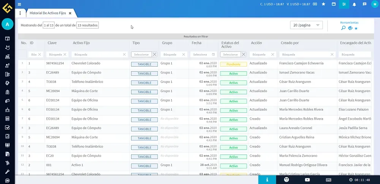380x184 pixels.
Task: Click the Activo Fijo search input field
Action: pos(98,55)
